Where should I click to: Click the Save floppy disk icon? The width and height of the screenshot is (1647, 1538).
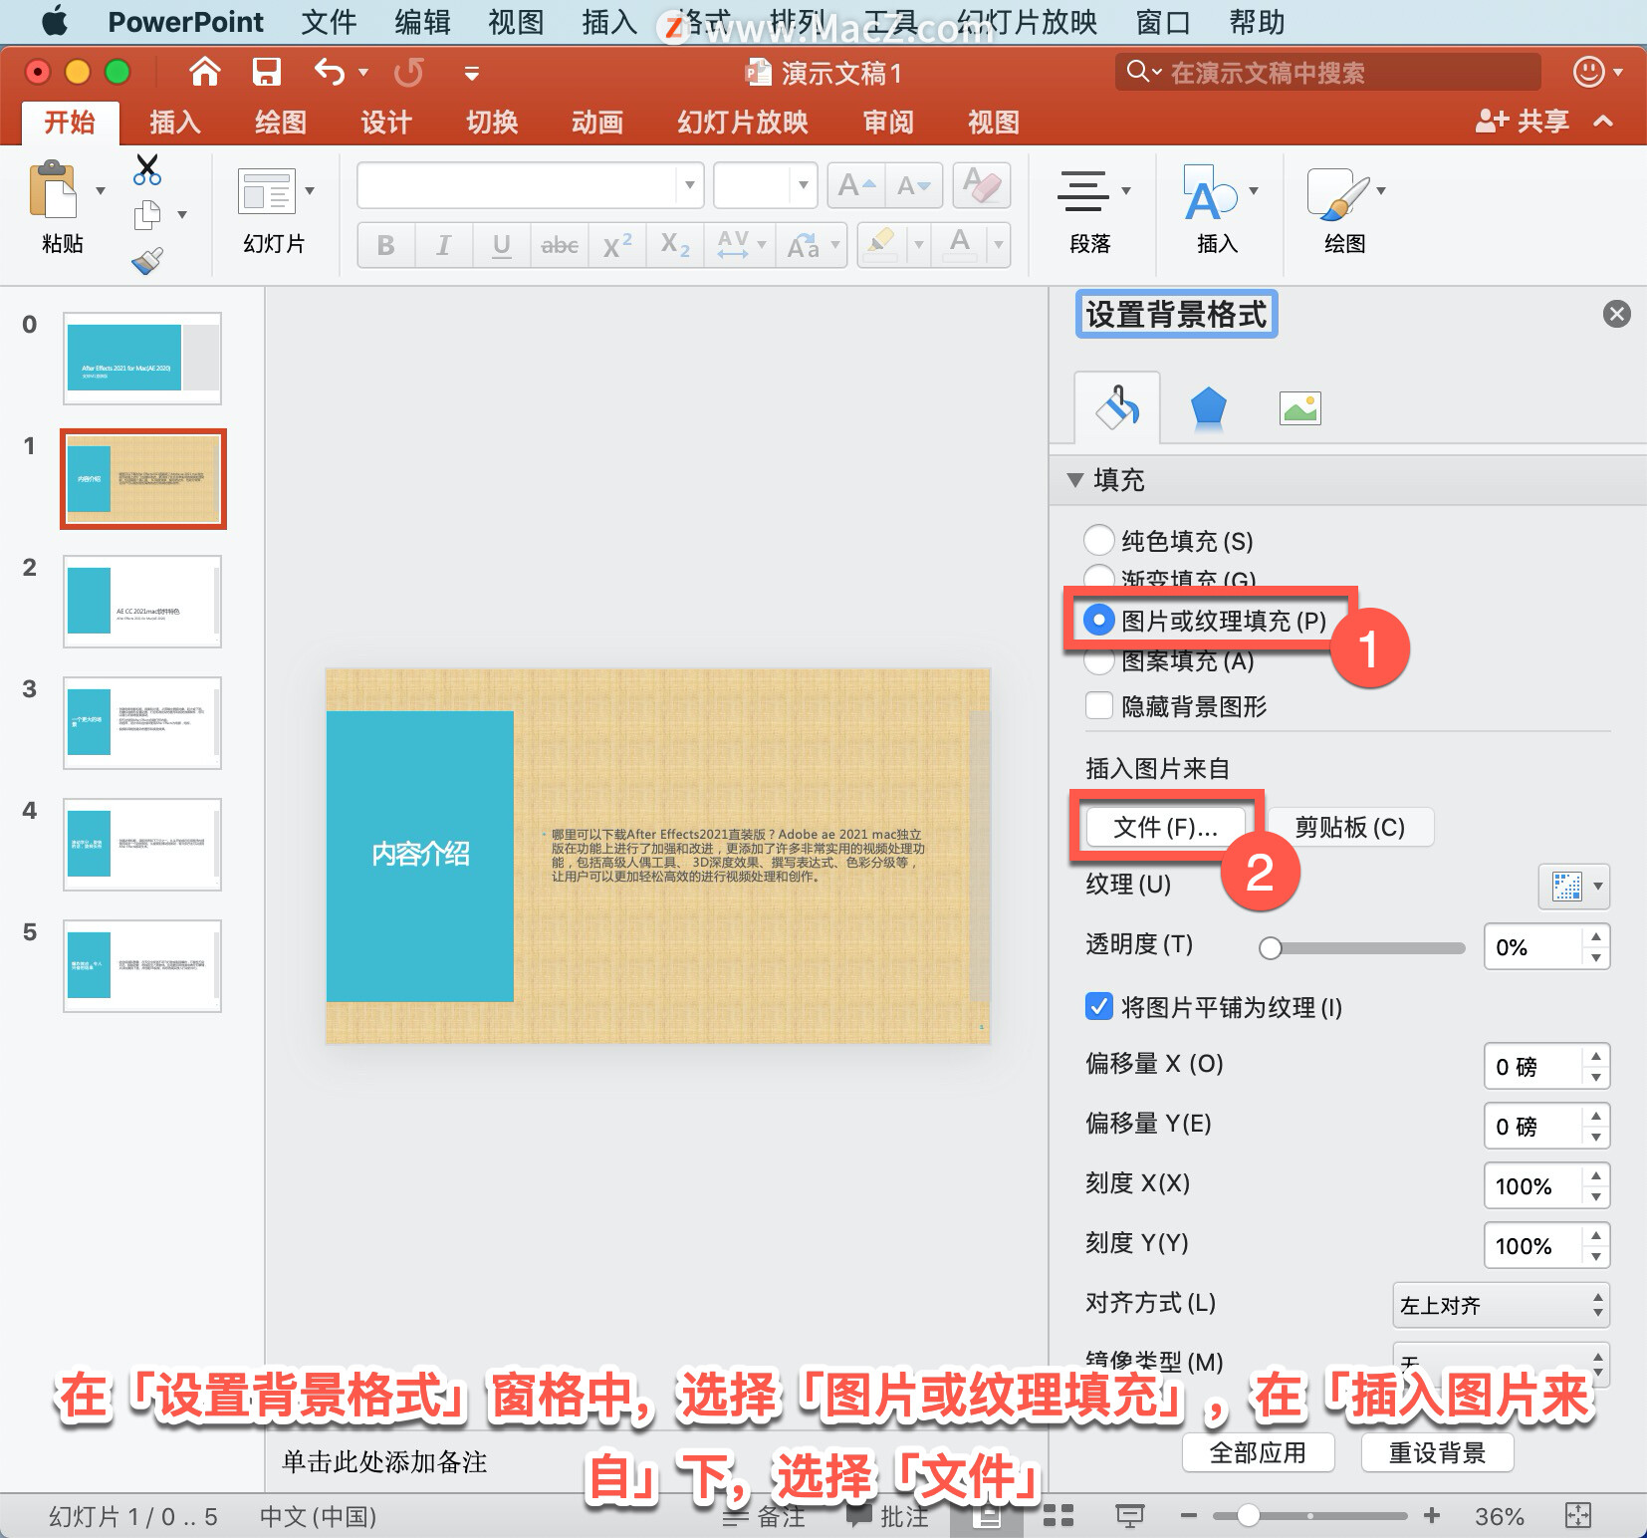[266, 72]
